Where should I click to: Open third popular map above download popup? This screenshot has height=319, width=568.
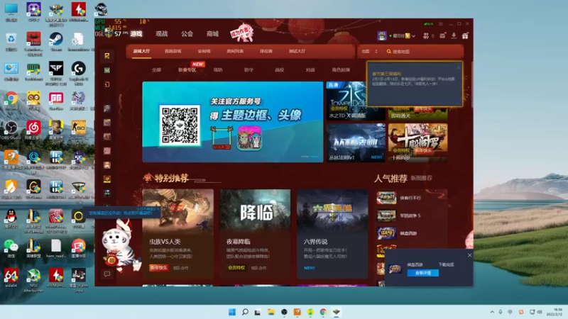coord(411,233)
